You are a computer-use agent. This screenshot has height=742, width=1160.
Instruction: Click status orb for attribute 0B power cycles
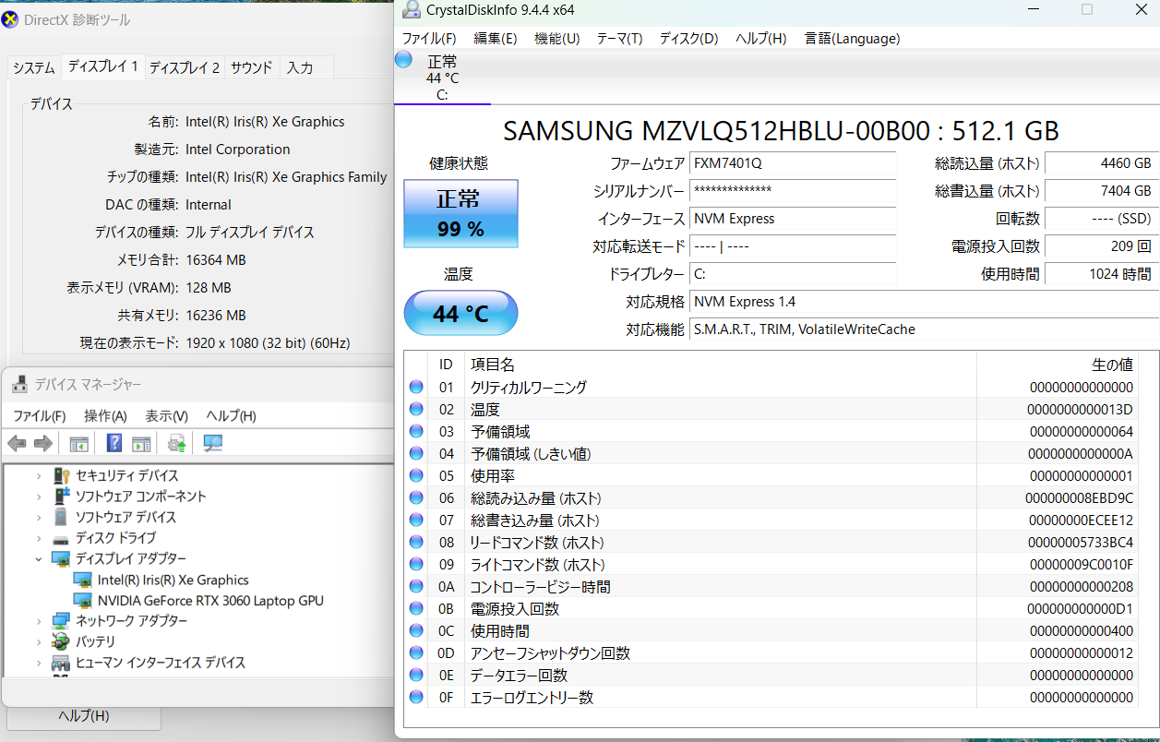coord(416,609)
